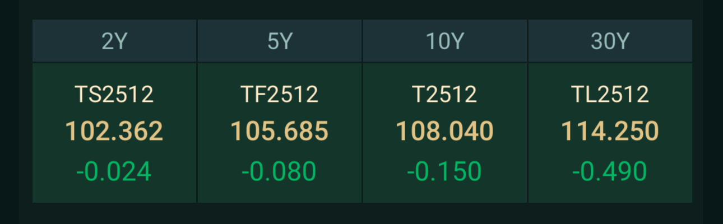Click the 102.362 price value
The width and height of the screenshot is (723, 224).
click(x=114, y=132)
